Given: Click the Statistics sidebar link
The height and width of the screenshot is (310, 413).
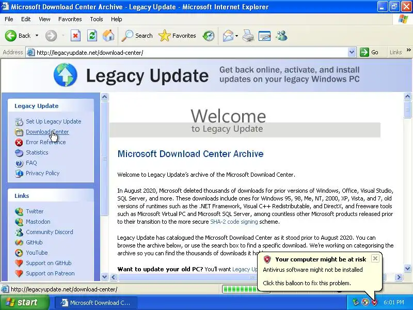Looking at the screenshot, I should [37, 152].
